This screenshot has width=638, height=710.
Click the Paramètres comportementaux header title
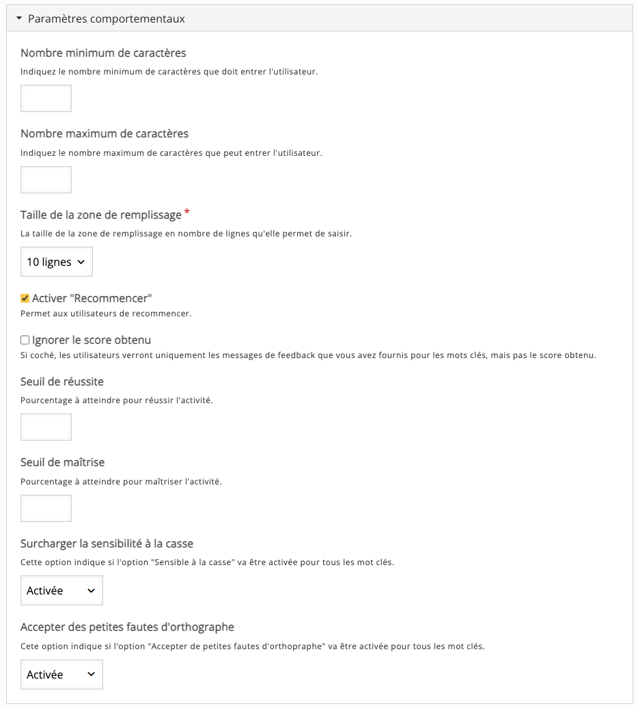click(106, 19)
